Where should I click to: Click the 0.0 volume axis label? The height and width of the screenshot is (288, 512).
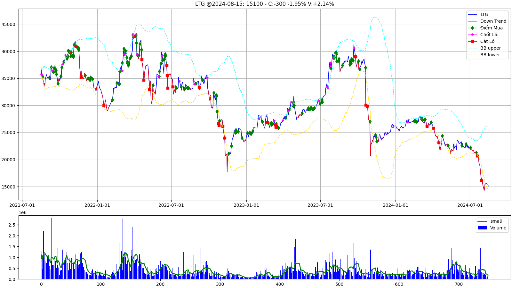pyautogui.click(x=12, y=279)
